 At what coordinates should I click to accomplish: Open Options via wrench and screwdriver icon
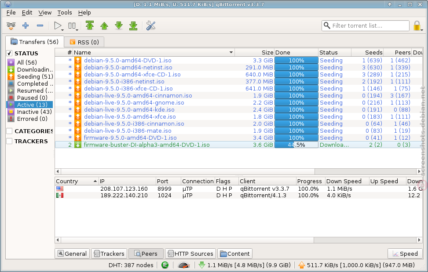coord(151,25)
